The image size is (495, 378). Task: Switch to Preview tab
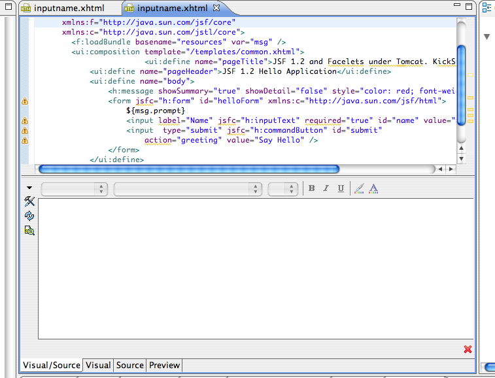(x=164, y=366)
